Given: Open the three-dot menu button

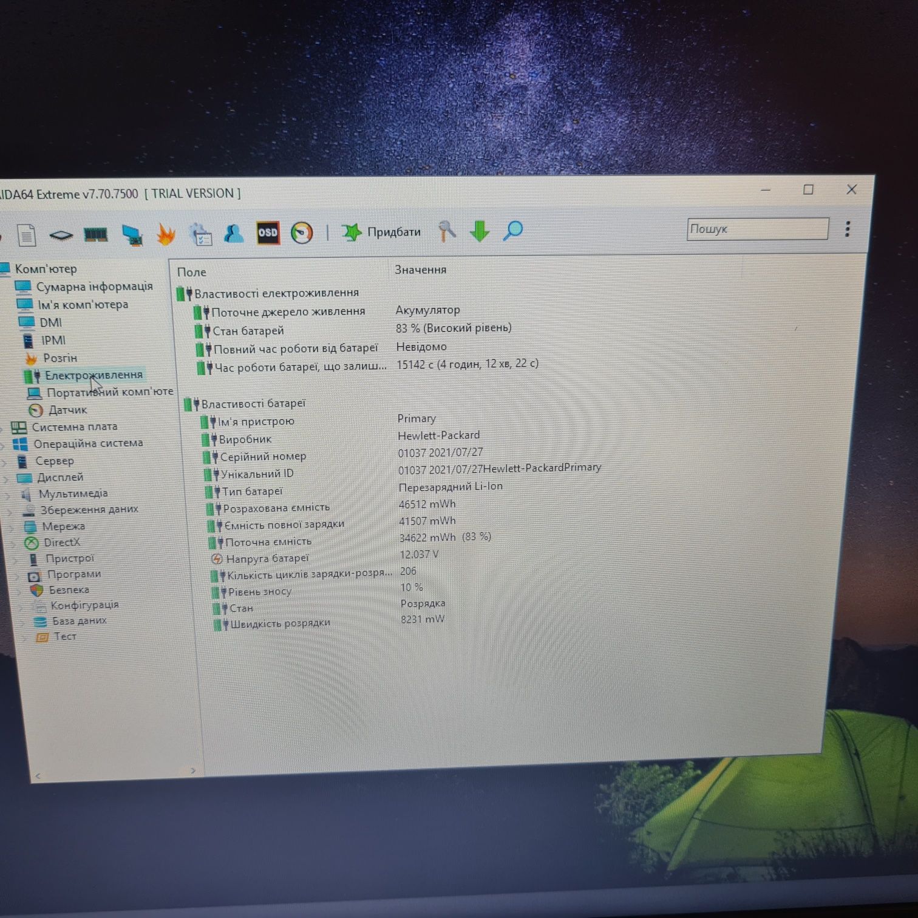Looking at the screenshot, I should (x=848, y=228).
